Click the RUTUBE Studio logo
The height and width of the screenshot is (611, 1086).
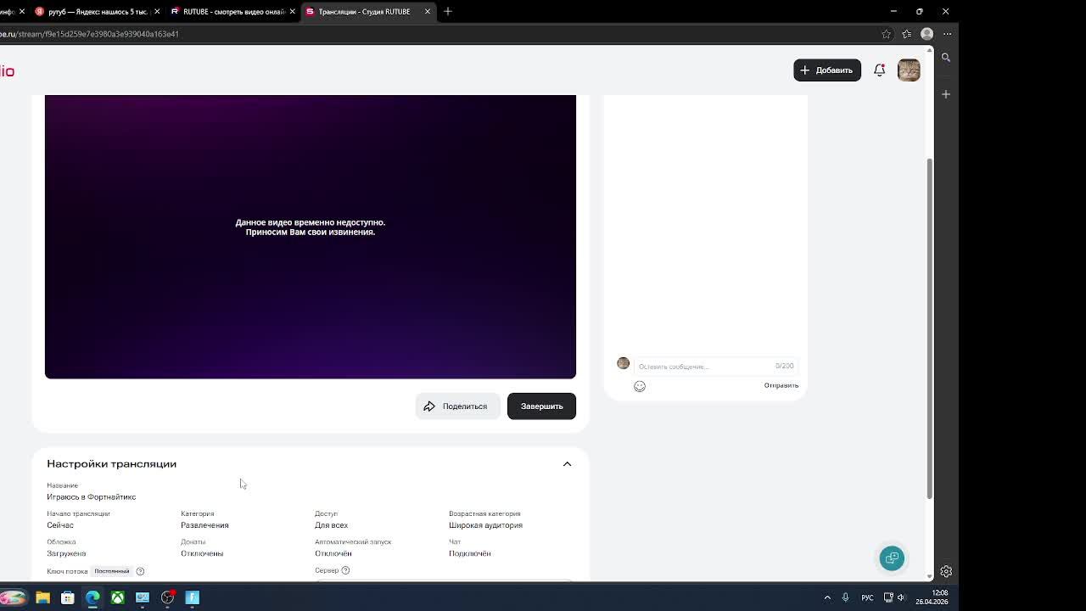coord(8,71)
